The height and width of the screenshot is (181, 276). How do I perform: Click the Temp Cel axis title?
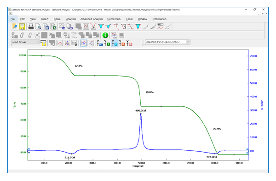coord(138,166)
